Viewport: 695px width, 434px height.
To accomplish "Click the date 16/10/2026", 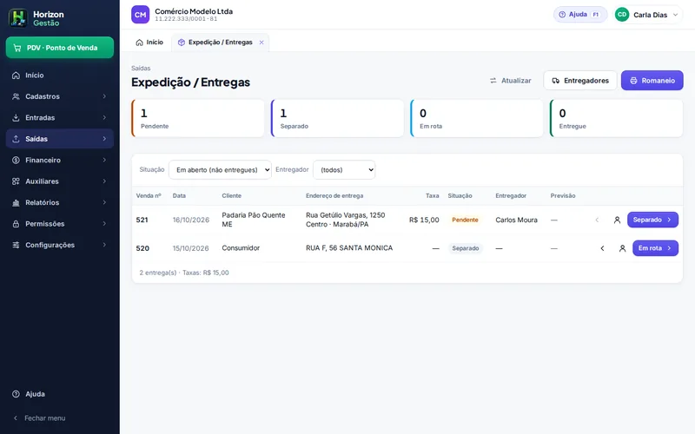I will (190, 220).
